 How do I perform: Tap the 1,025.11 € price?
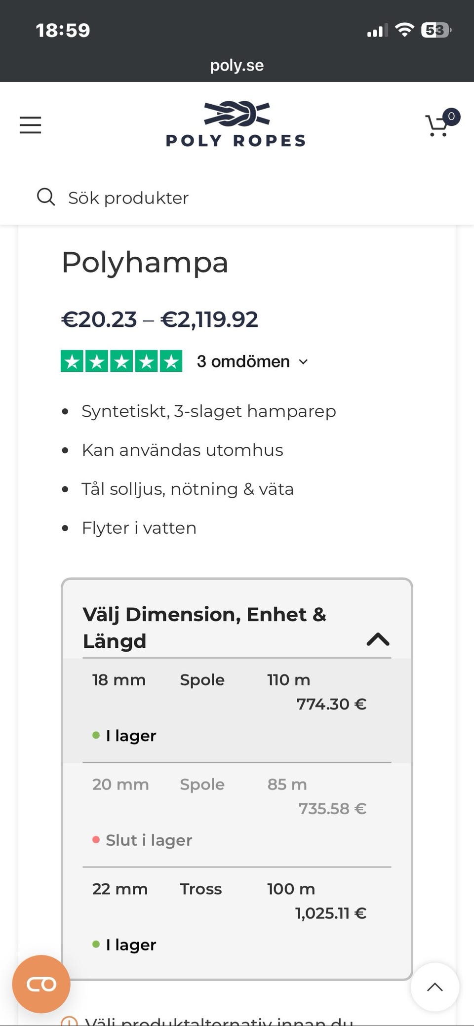pyautogui.click(x=331, y=913)
